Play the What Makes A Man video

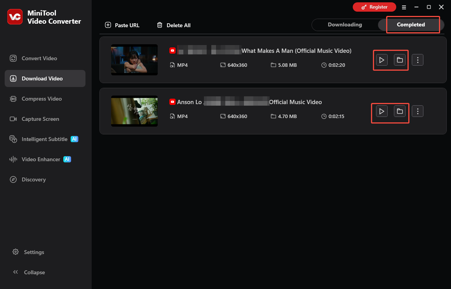382,60
